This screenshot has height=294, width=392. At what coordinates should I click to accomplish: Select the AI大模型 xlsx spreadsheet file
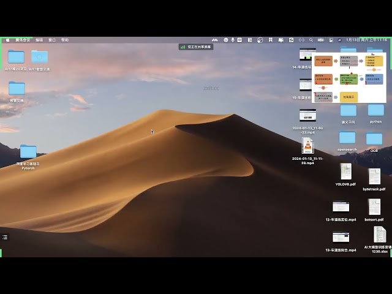pos(379,235)
